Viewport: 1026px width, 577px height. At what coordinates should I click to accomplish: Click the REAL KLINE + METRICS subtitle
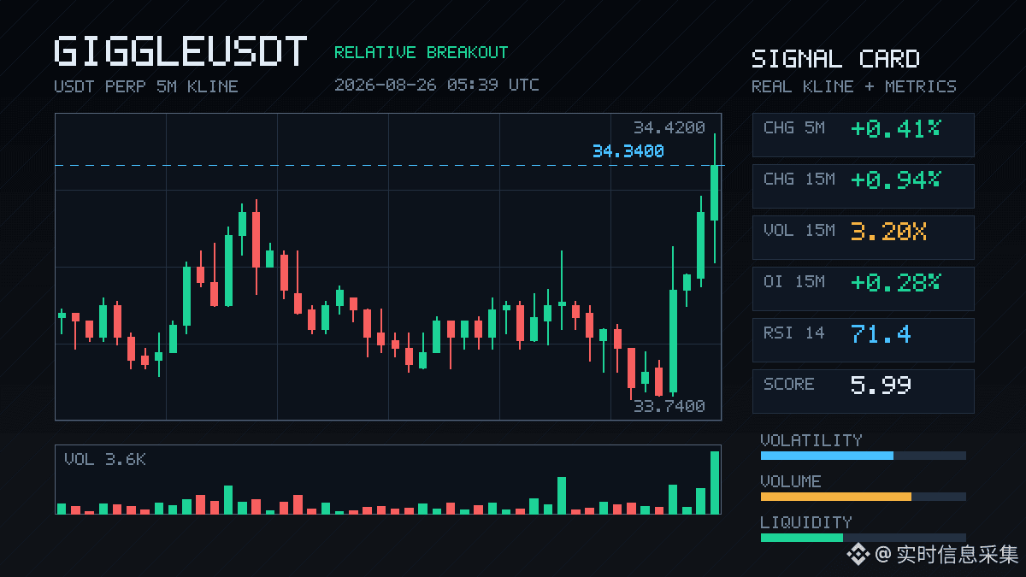pyautogui.click(x=854, y=86)
